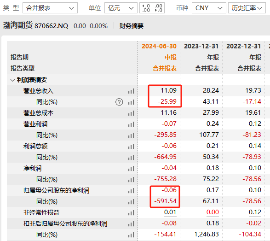Click the value 28.24 in 2023 column
Viewport: 270px width, 241px height.
tap(211, 90)
